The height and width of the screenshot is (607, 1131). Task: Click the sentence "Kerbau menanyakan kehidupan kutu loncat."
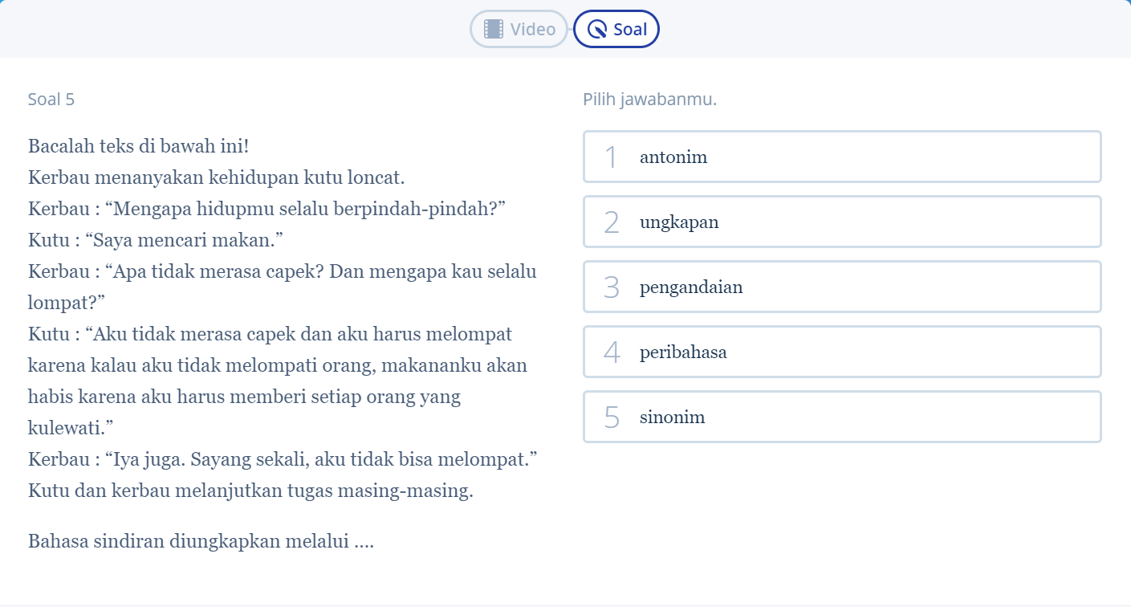[216, 177]
